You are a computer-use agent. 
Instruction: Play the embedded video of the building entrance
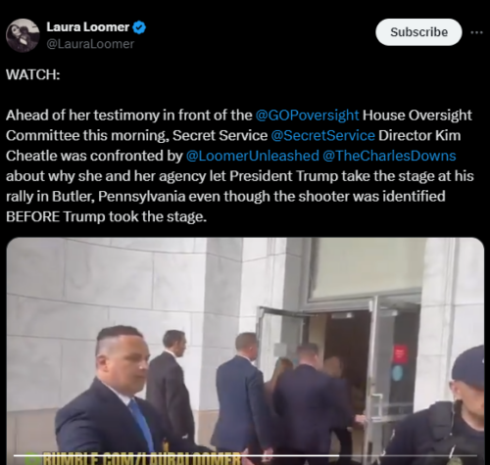point(245,351)
